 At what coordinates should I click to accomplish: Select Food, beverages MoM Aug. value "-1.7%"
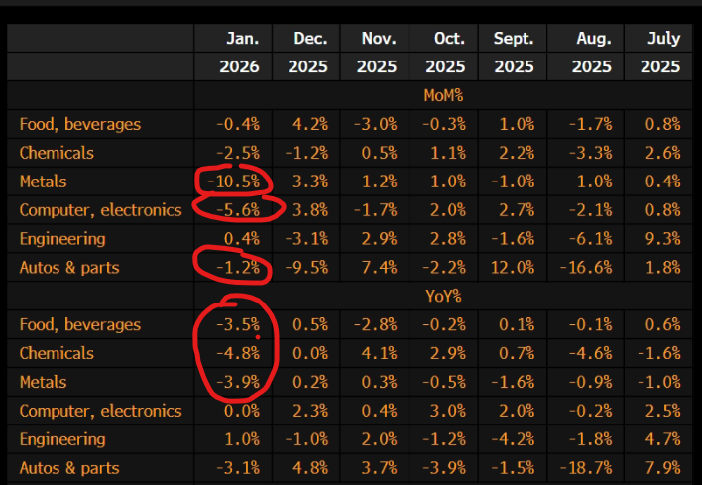pyautogui.click(x=591, y=124)
